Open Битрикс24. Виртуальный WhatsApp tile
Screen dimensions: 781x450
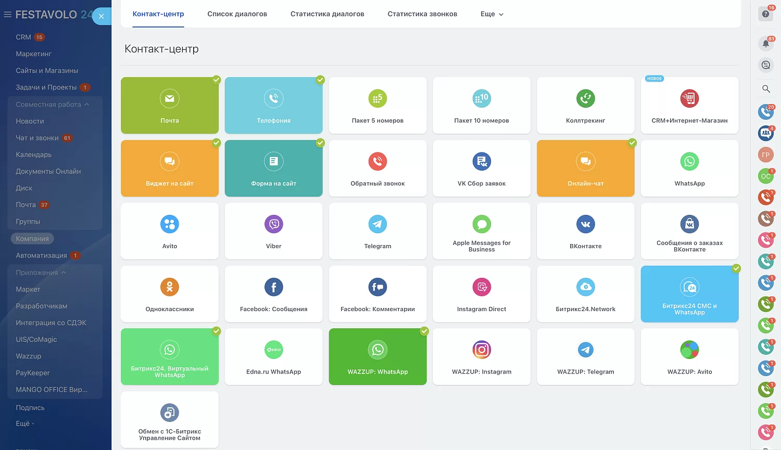pos(170,357)
